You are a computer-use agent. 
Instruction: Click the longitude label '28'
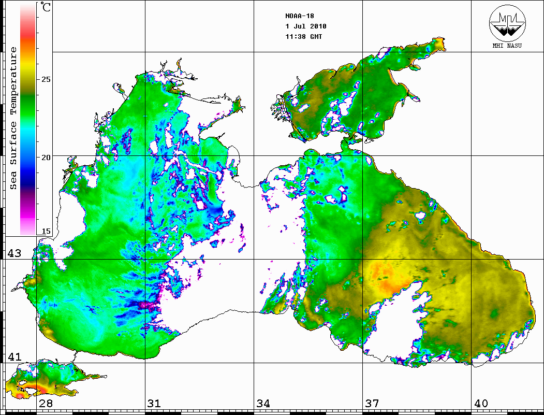(x=46, y=403)
